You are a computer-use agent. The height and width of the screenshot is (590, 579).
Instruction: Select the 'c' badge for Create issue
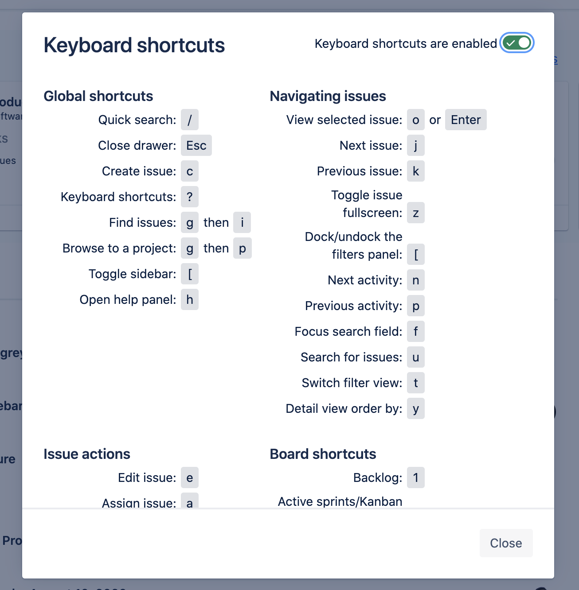189,171
